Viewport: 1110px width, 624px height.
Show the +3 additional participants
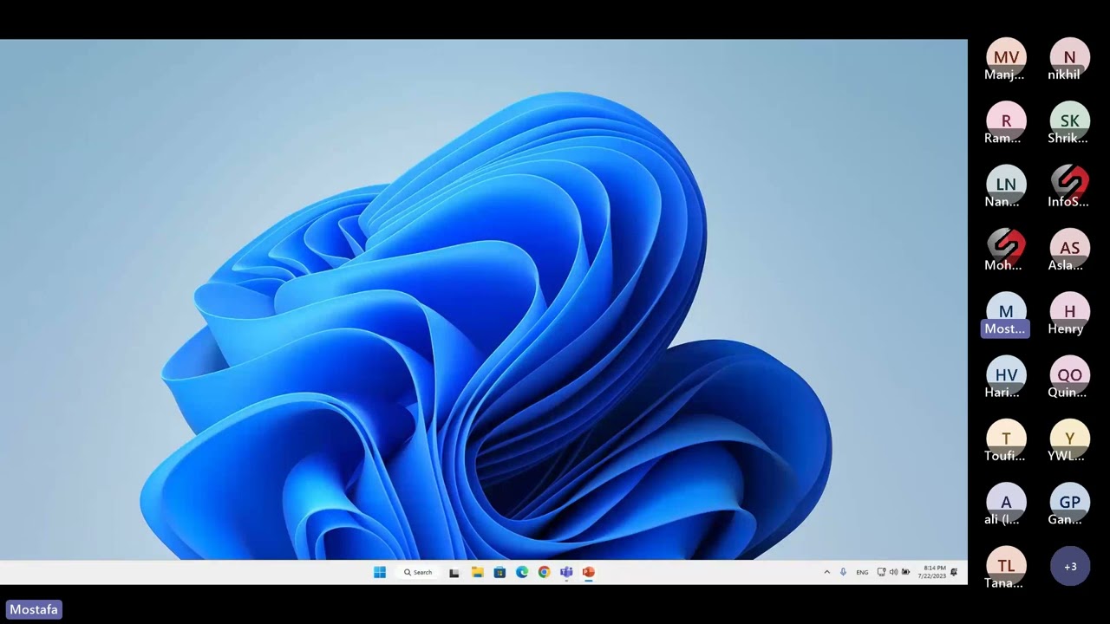point(1069,566)
